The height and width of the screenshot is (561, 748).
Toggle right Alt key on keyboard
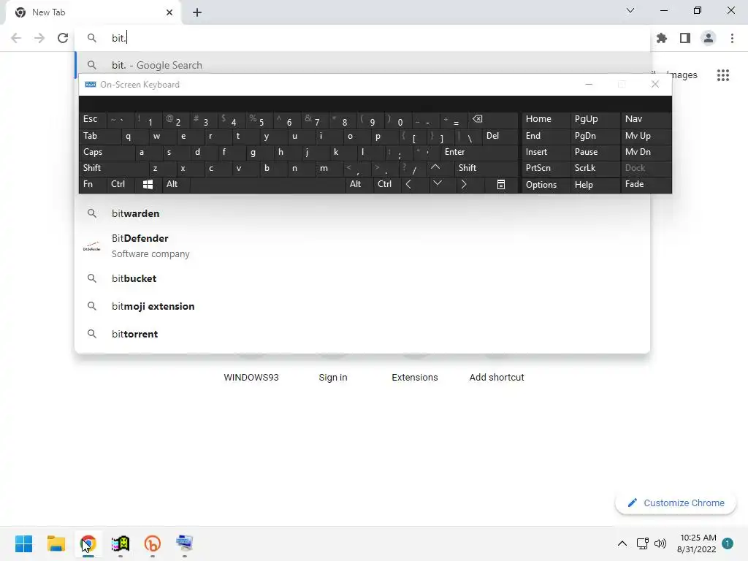(359, 184)
